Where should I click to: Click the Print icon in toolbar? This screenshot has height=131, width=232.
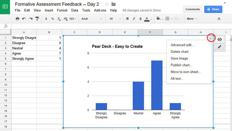[17, 19]
